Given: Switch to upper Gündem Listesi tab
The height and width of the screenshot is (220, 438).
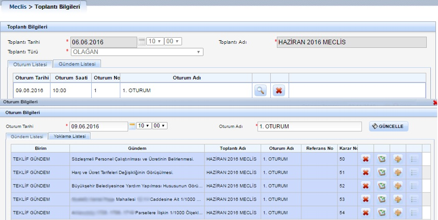Looking at the screenshot, I should (x=77, y=64).
